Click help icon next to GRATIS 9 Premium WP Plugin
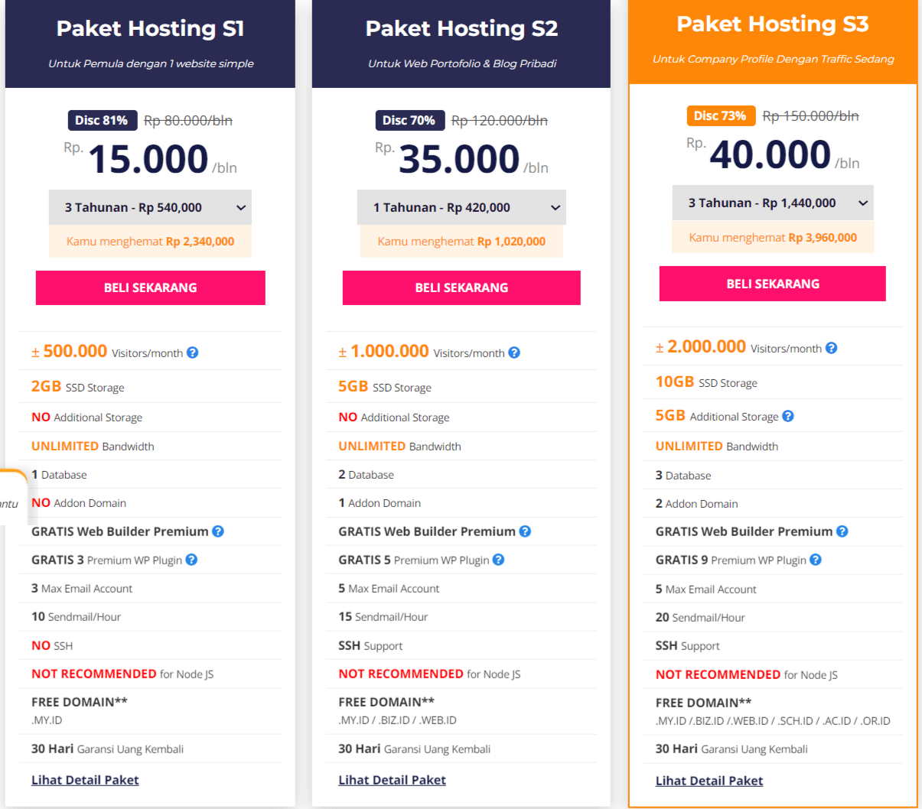Viewport: 922px width, 809px height. 816,560
